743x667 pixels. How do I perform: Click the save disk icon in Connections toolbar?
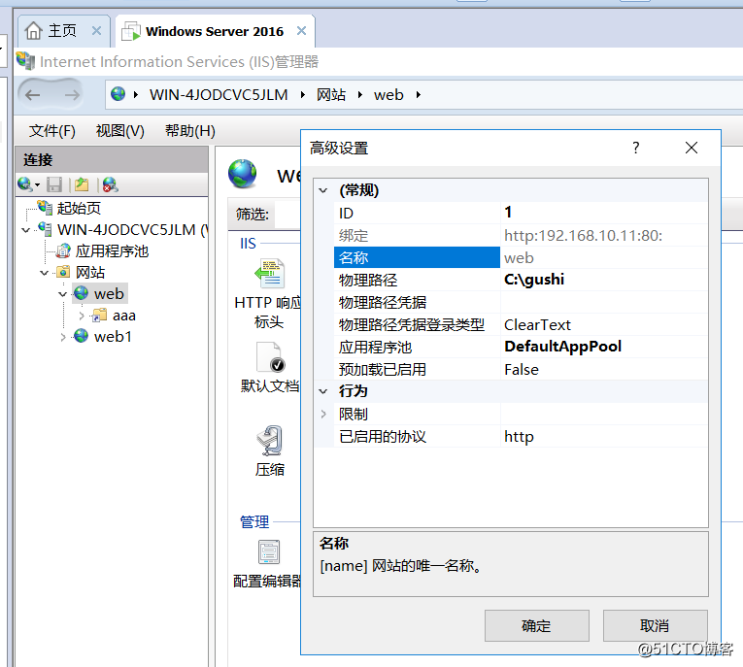point(54,184)
